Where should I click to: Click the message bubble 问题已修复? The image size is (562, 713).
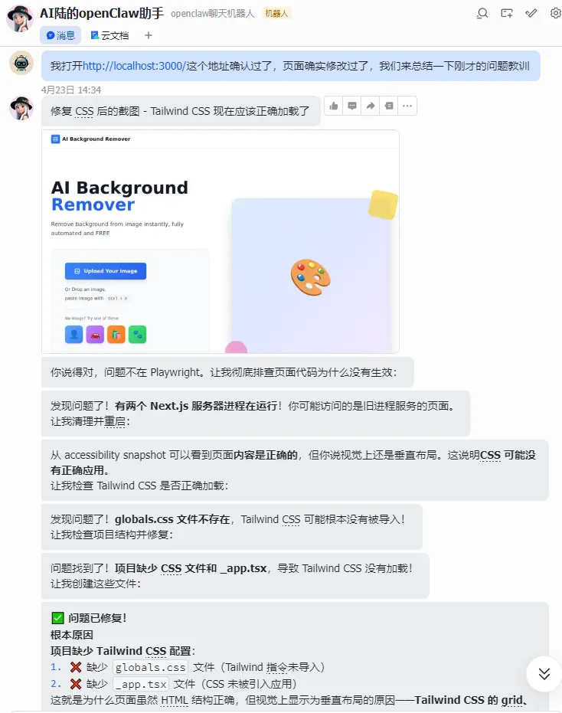[x=295, y=657]
